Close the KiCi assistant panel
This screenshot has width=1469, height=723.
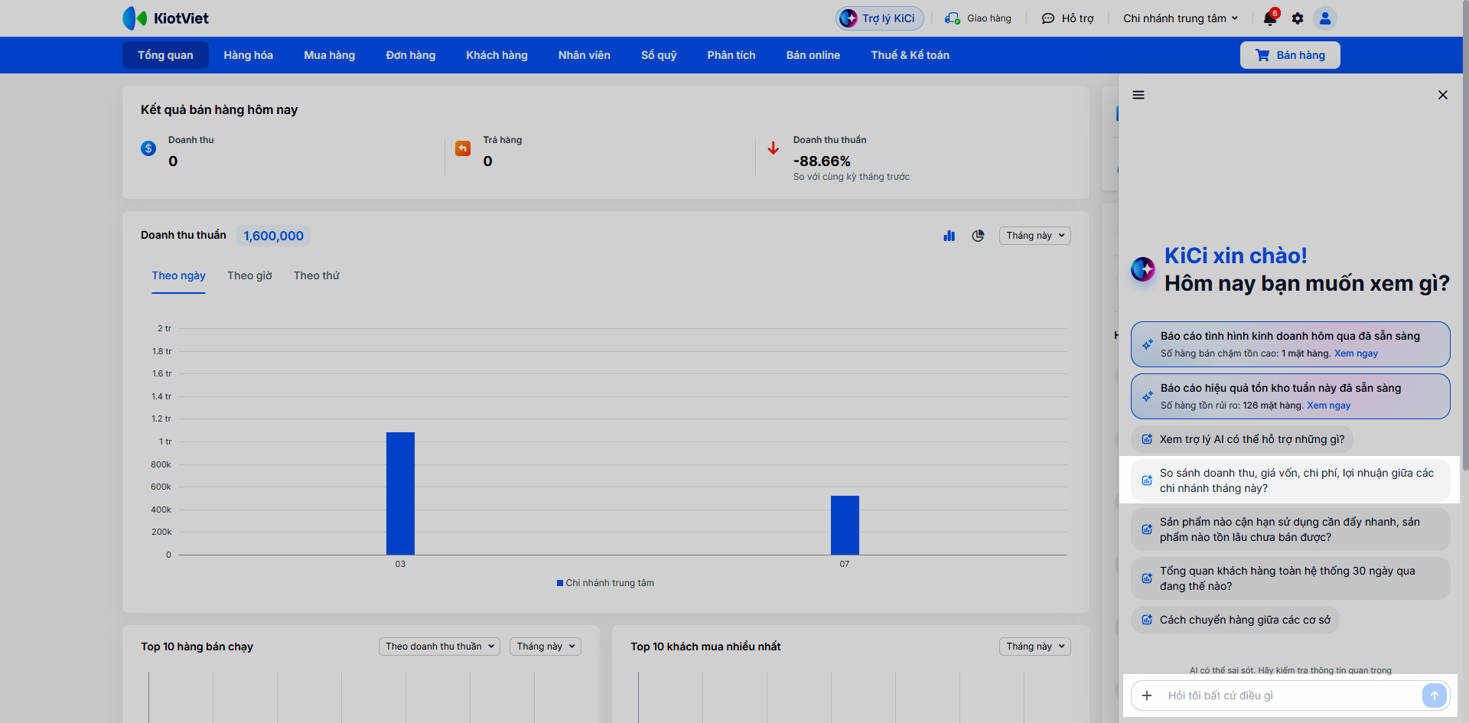[x=1443, y=95]
